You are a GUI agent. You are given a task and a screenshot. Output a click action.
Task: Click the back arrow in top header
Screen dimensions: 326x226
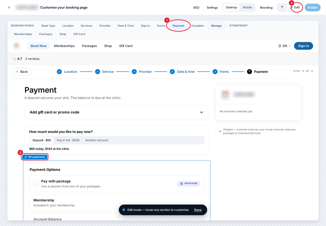point(9,8)
